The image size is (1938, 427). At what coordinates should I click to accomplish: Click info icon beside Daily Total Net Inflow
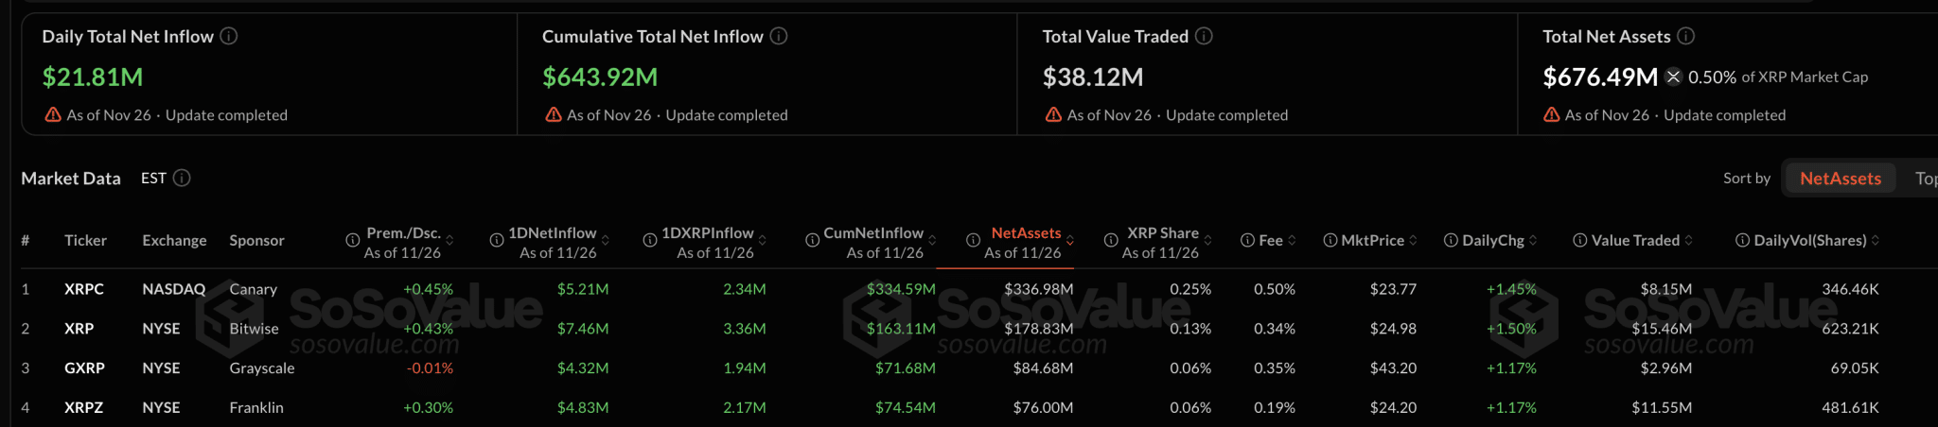coord(229,36)
